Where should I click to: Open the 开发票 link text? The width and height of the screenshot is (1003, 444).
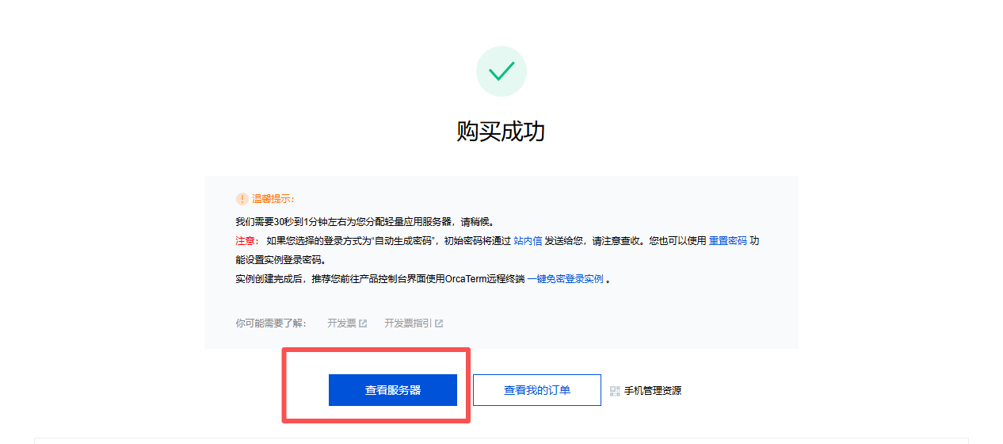coord(341,323)
